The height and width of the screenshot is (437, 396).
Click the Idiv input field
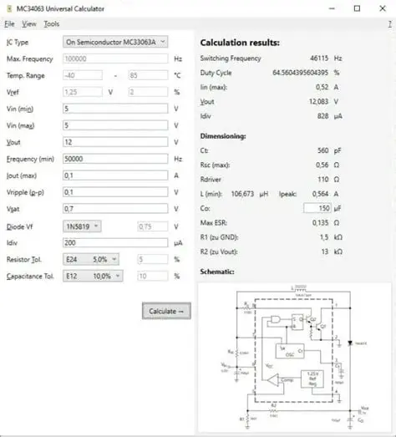115,243
